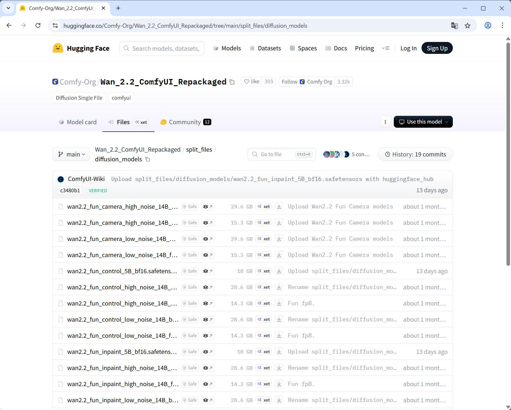This screenshot has width=511, height=410.
Task: Open the more options three-dot menu
Action: coord(385,122)
